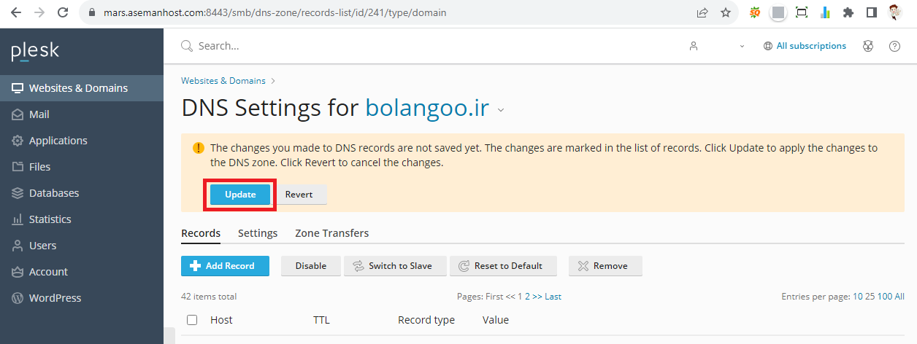
Task: Click into the Search input field
Action: coord(423,46)
